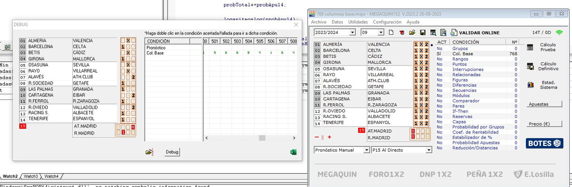Click column 504 header in DEBUG grid
Image resolution: width=572 pixels, height=187 pixels.
(x=248, y=41)
